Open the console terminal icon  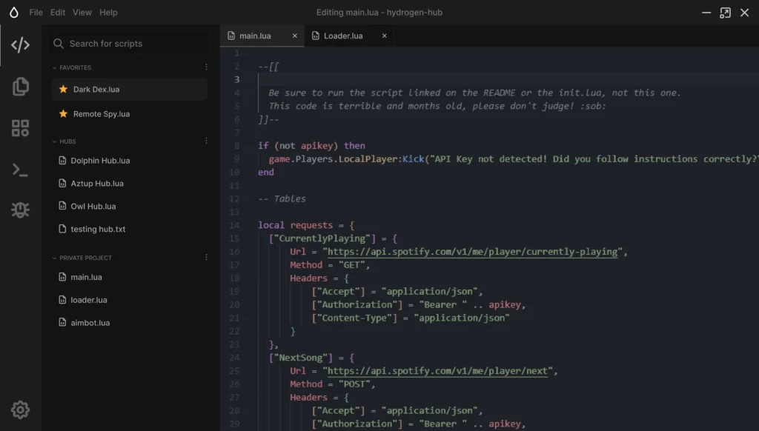20,170
